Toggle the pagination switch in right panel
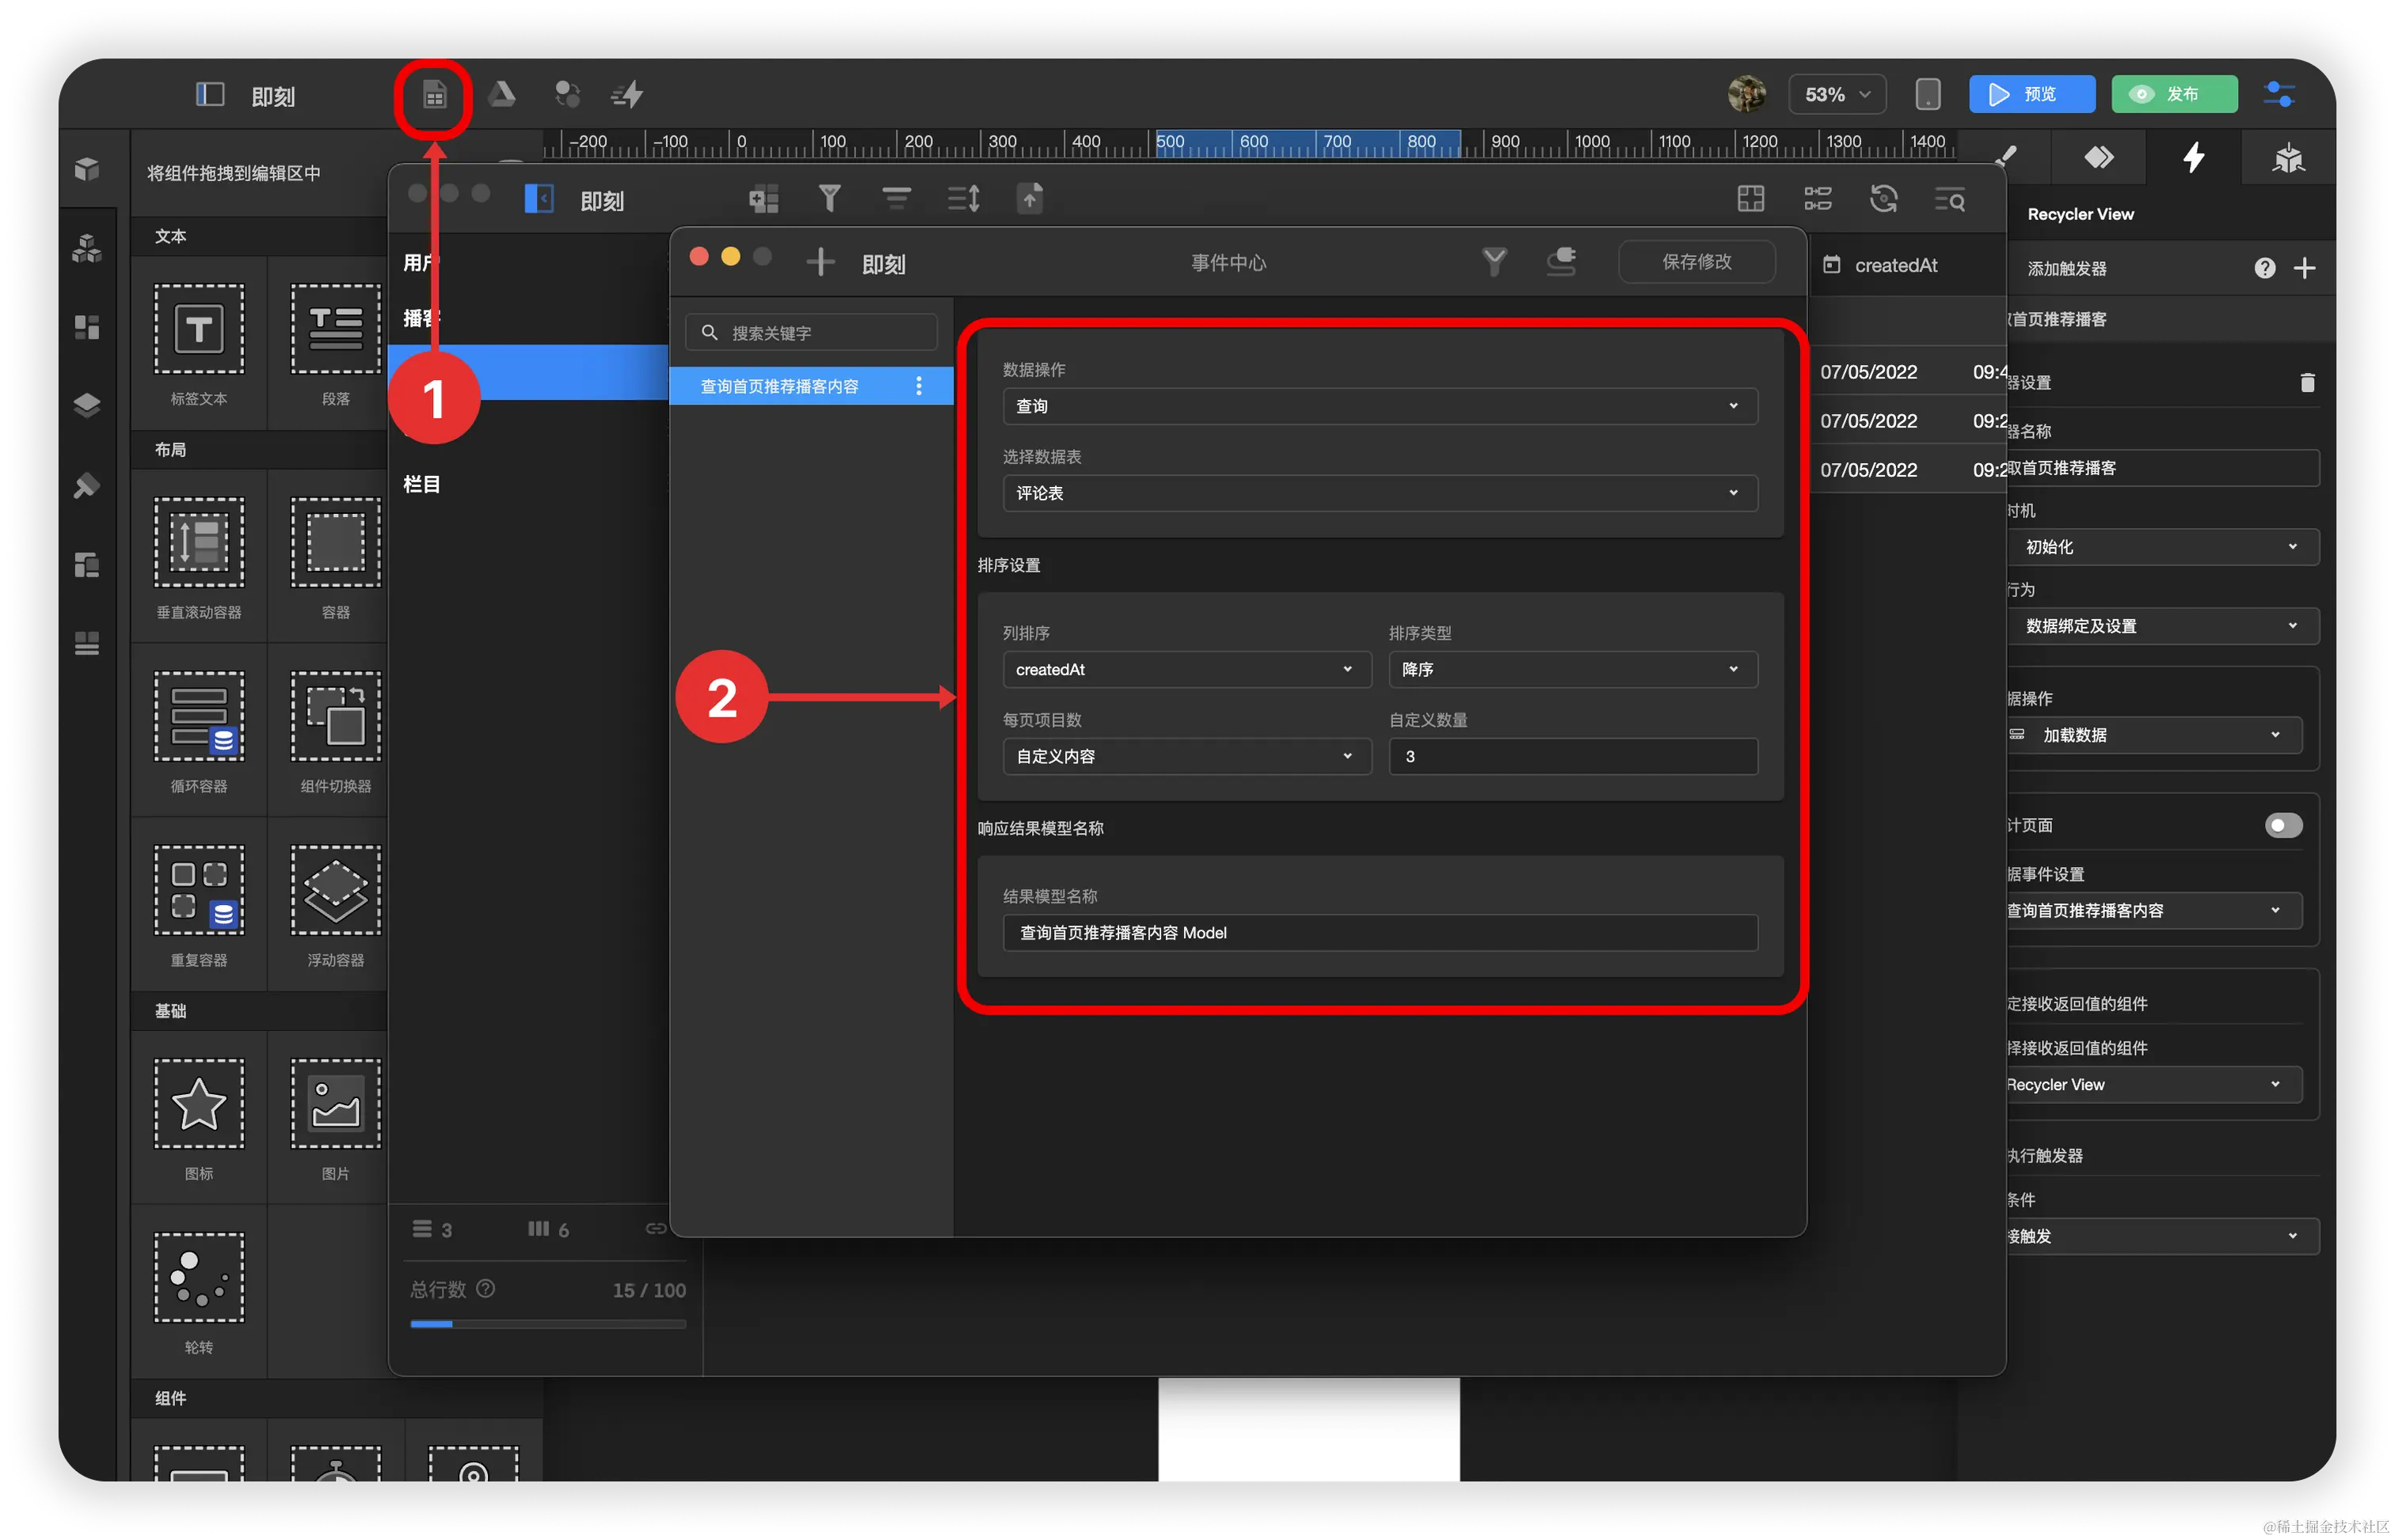 click(x=2283, y=825)
